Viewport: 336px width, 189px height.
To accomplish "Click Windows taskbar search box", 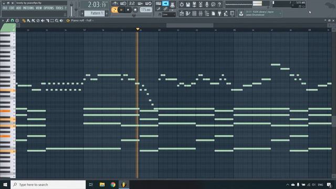I will click(x=48, y=184).
